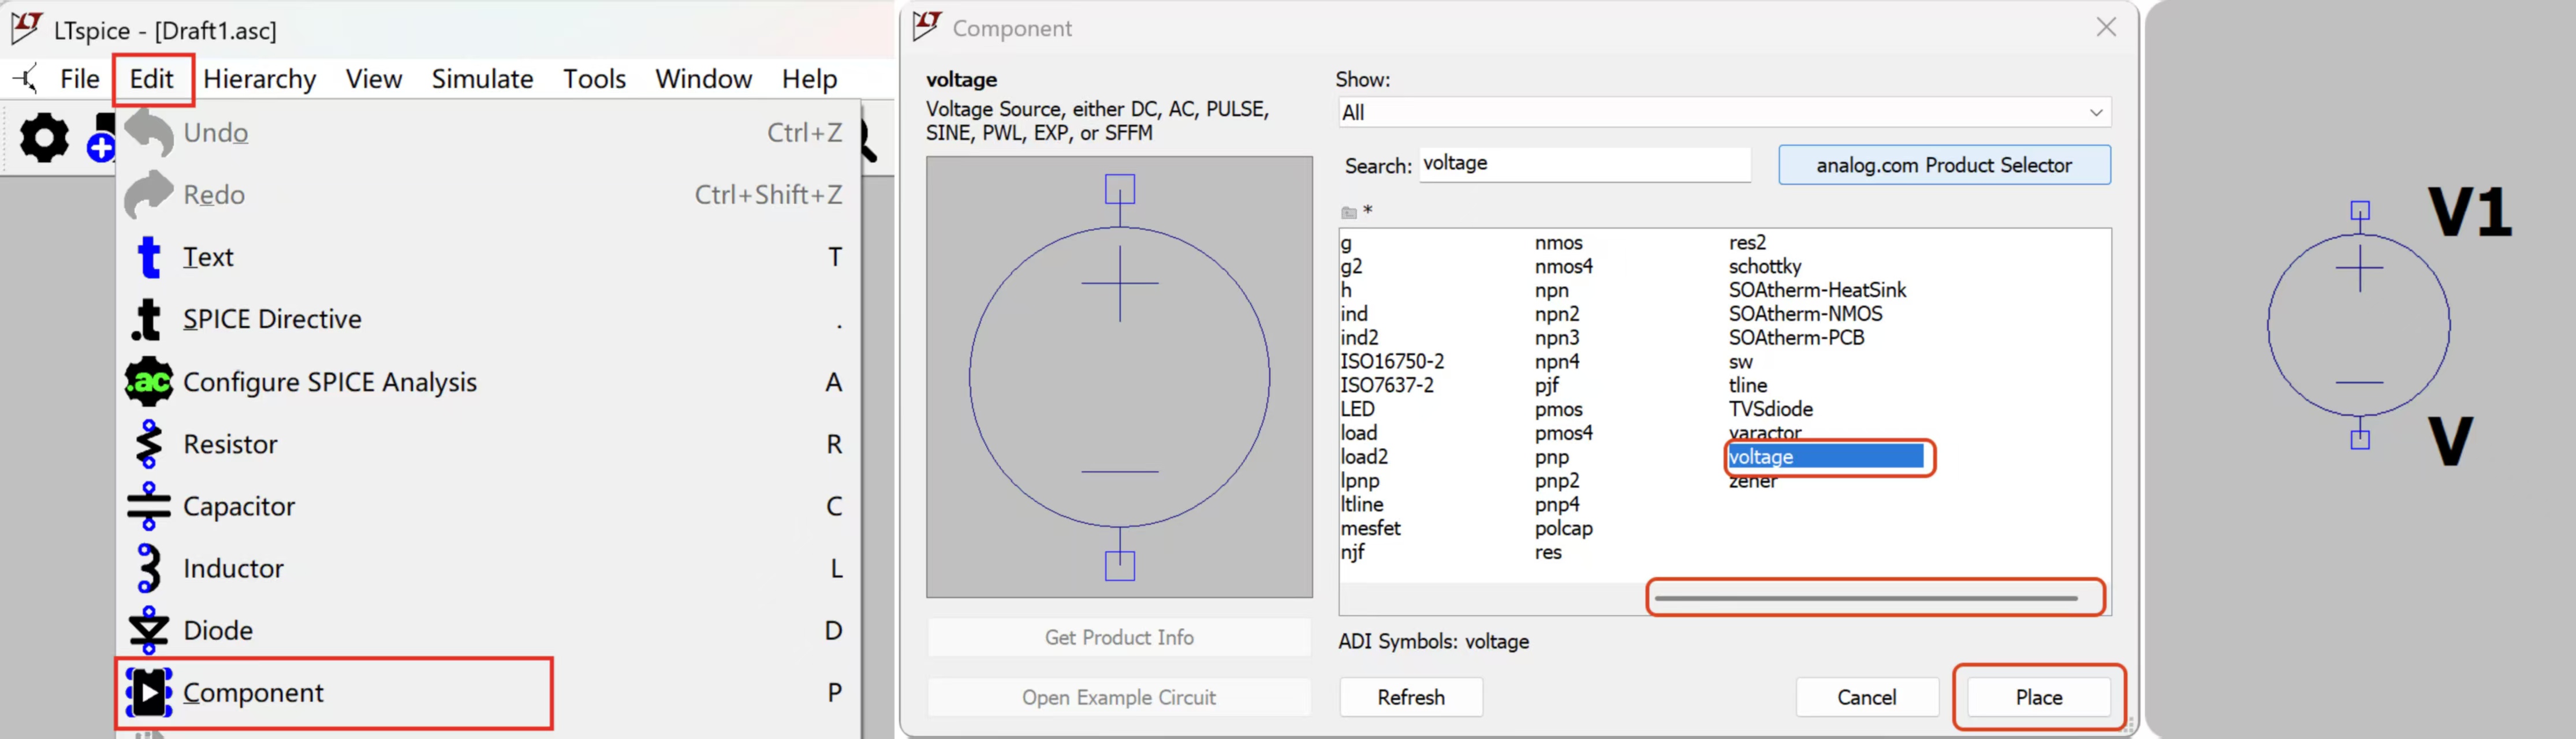The height and width of the screenshot is (739, 2576).
Task: Click the Get Product Info button
Action: pyautogui.click(x=1119, y=637)
